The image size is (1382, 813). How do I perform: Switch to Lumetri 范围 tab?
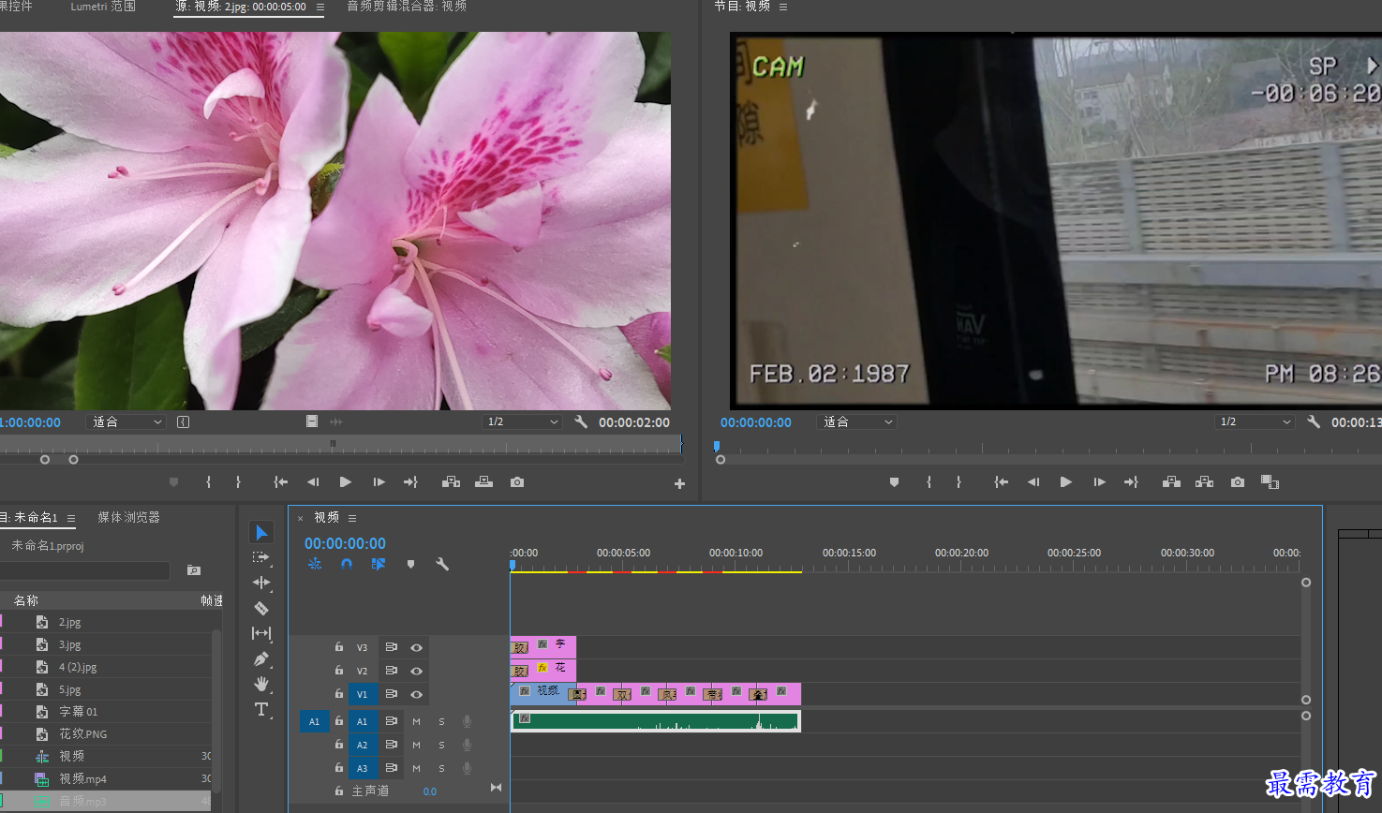pyautogui.click(x=103, y=7)
